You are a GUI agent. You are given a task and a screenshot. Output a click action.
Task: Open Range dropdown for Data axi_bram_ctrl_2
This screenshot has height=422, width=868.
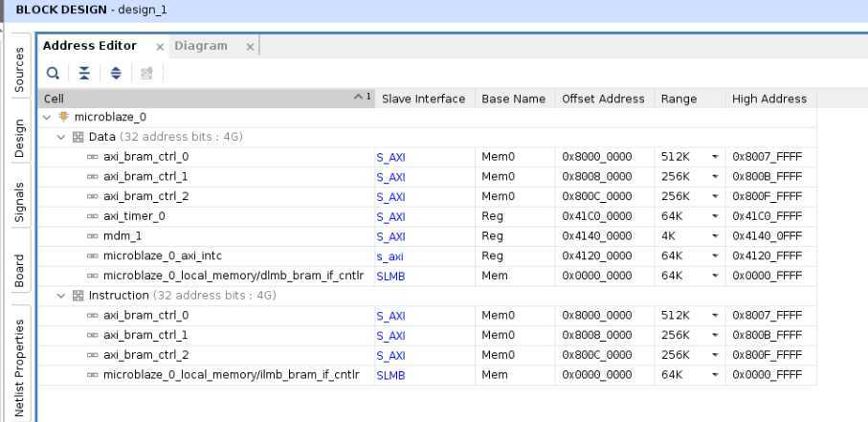[x=715, y=196]
